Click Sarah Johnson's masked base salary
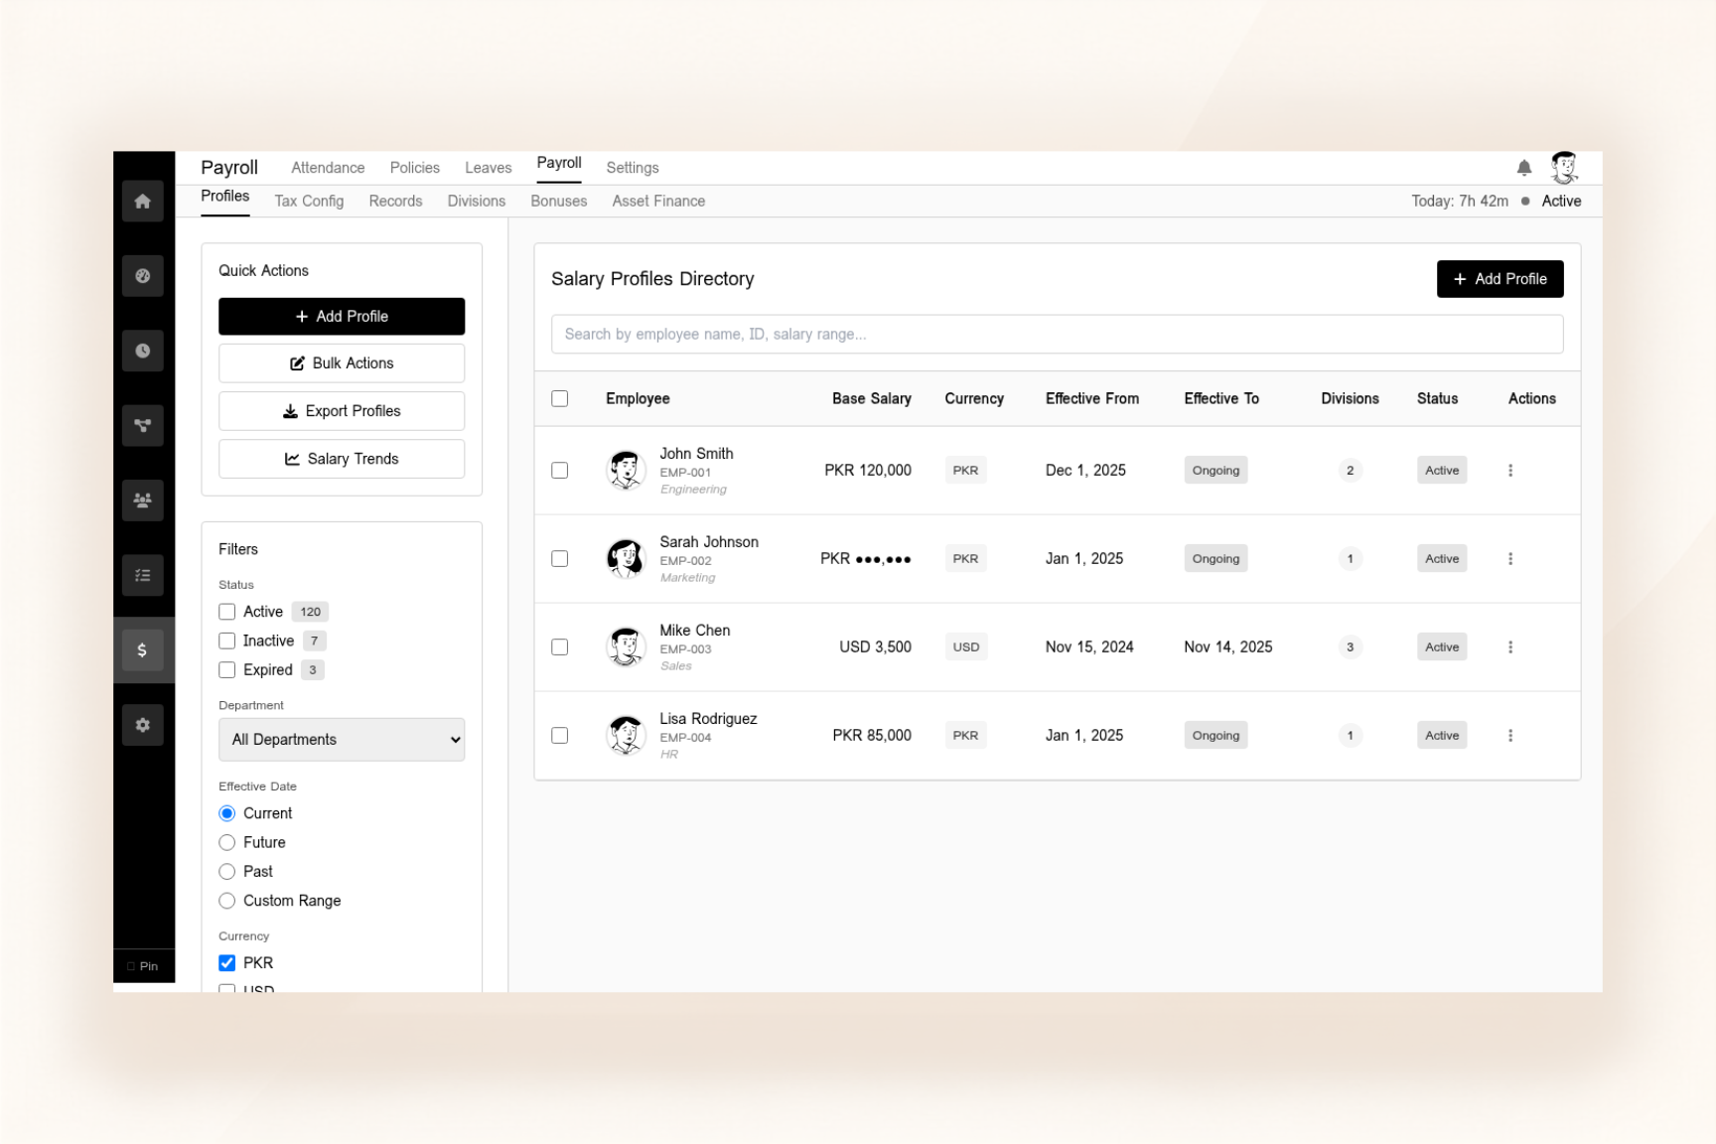 [x=866, y=559]
